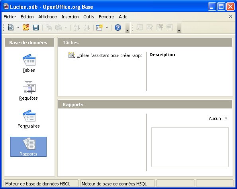Click the OpenOffice Base title bar icon
Viewport: 237px width, 189px height.
[6, 6]
